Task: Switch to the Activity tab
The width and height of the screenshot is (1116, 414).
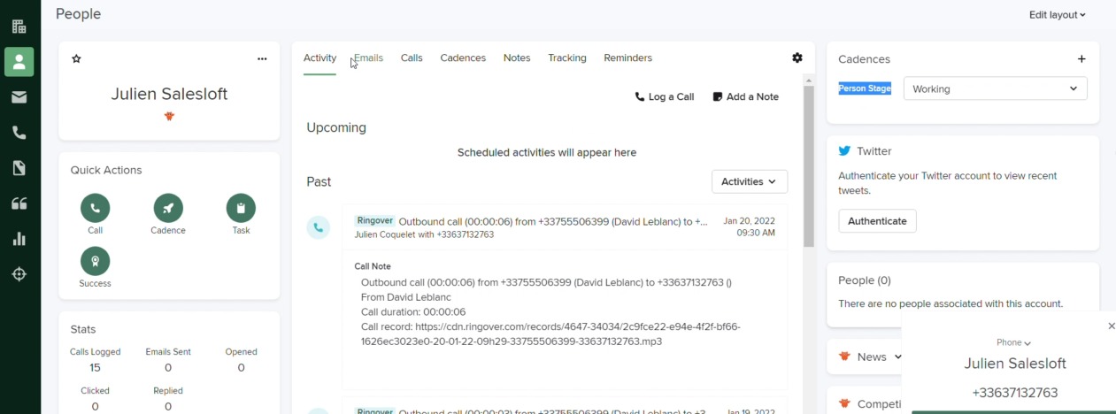Action: (x=319, y=57)
